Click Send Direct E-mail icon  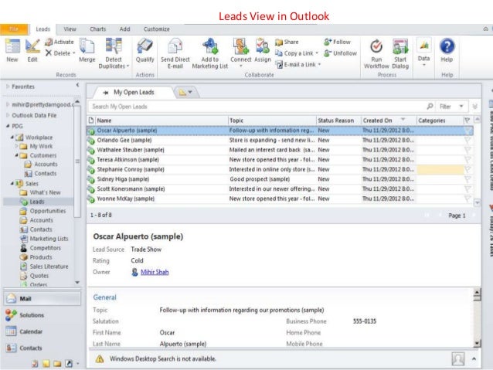[175, 46]
